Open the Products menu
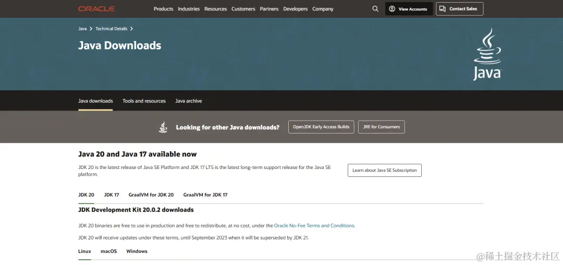 point(163,9)
